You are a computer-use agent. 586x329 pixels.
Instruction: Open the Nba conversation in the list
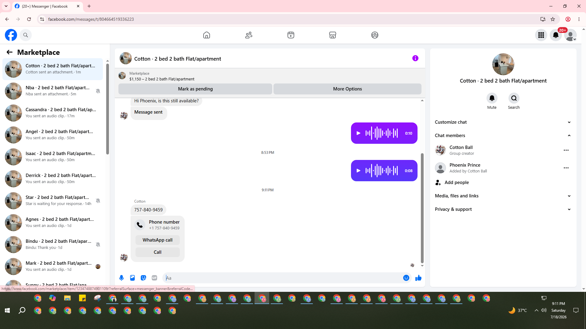pyautogui.click(x=52, y=91)
